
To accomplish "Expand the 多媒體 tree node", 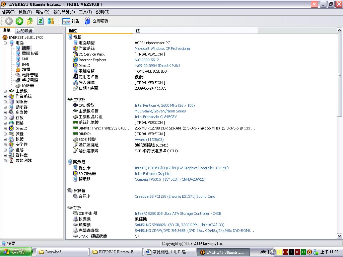I will tap(5, 112).
